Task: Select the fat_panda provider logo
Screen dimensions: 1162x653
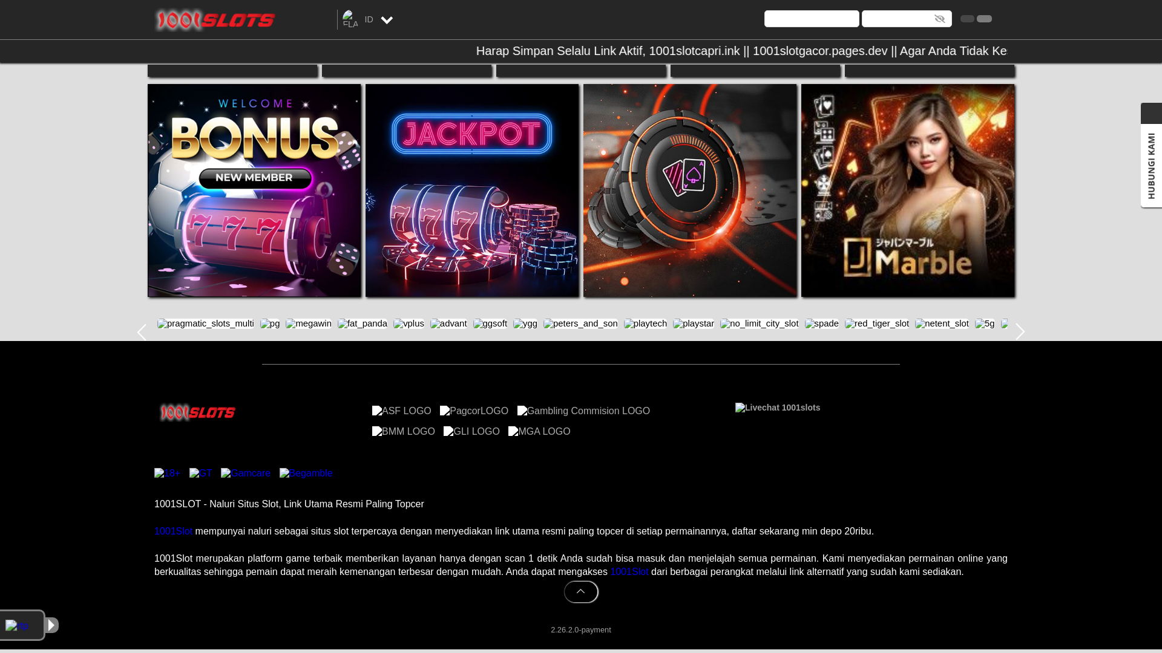Action: point(363,323)
